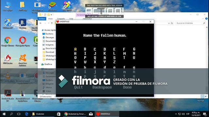Minimize the UNDERTALE game window
Image resolution: width=209 pixels, height=117 pixels.
point(137,22)
